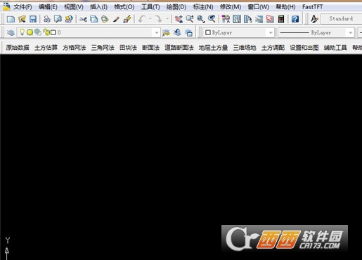Open Layer States Manager icon
362x260 pixels.
(x=188, y=32)
